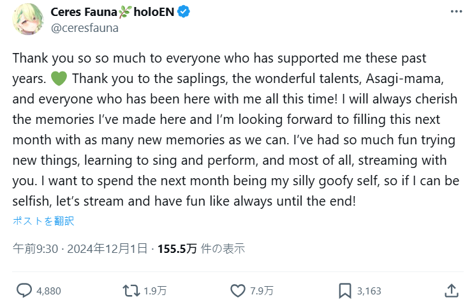
Task: Translate the post via ポストを翻訳
Action: (43, 221)
